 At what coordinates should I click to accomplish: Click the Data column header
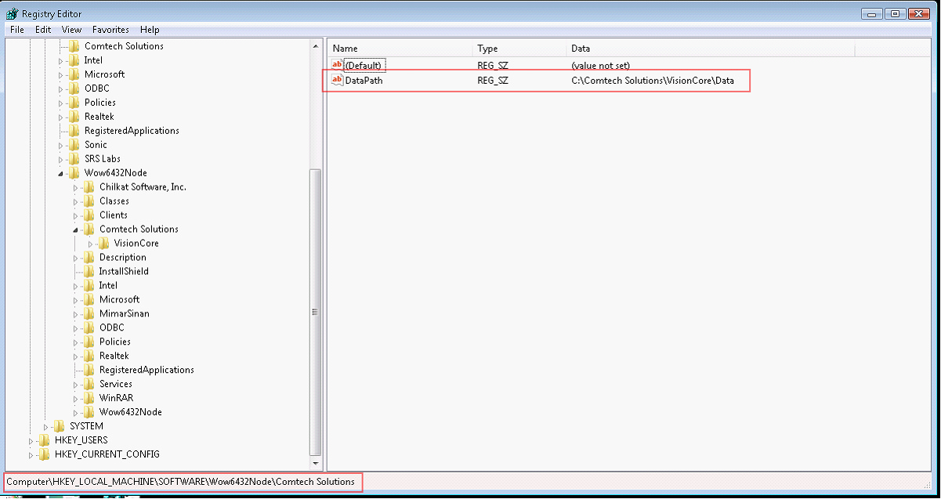(710, 49)
